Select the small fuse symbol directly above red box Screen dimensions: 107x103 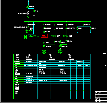tap(44, 32)
